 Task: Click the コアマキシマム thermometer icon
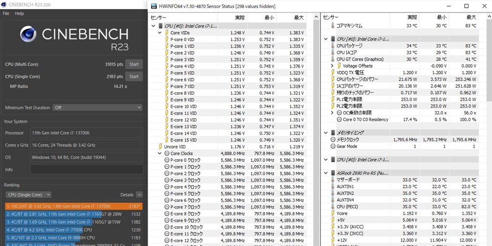click(x=332, y=26)
